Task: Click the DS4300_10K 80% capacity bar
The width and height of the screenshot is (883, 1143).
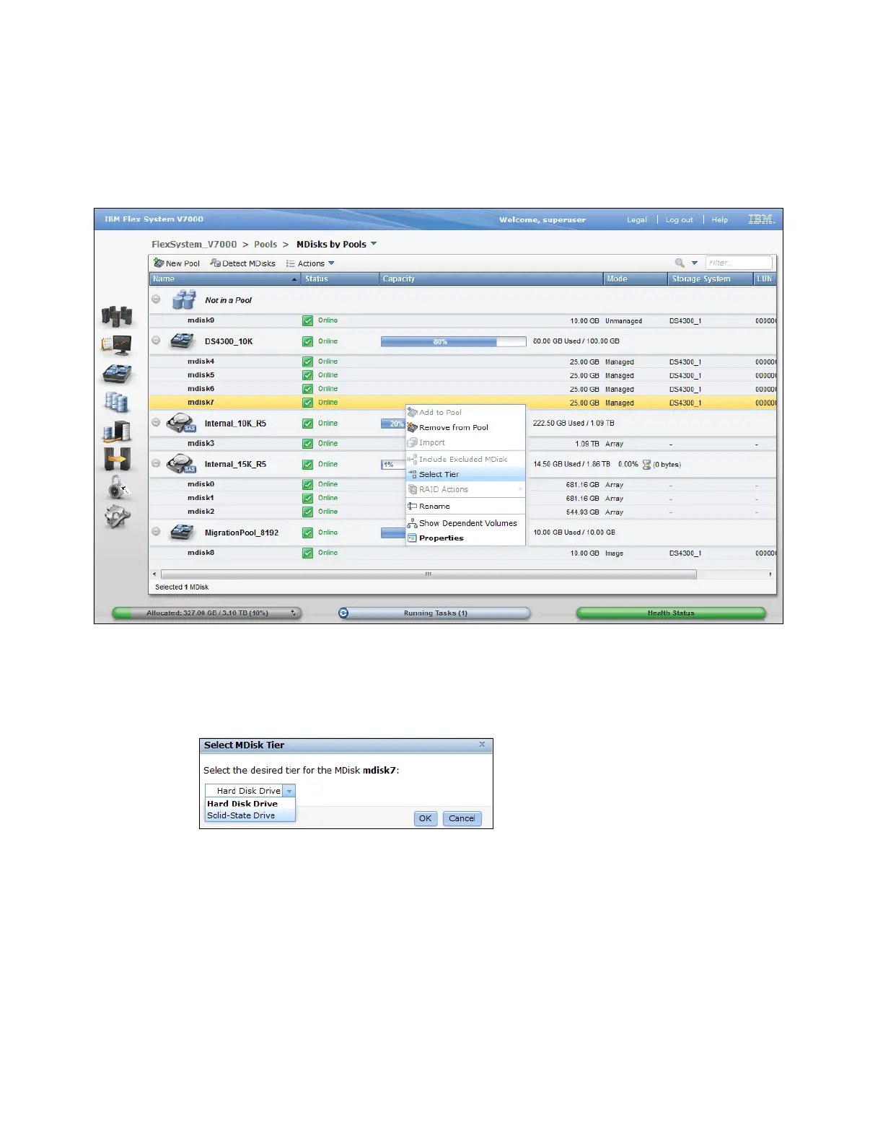Action: click(454, 341)
